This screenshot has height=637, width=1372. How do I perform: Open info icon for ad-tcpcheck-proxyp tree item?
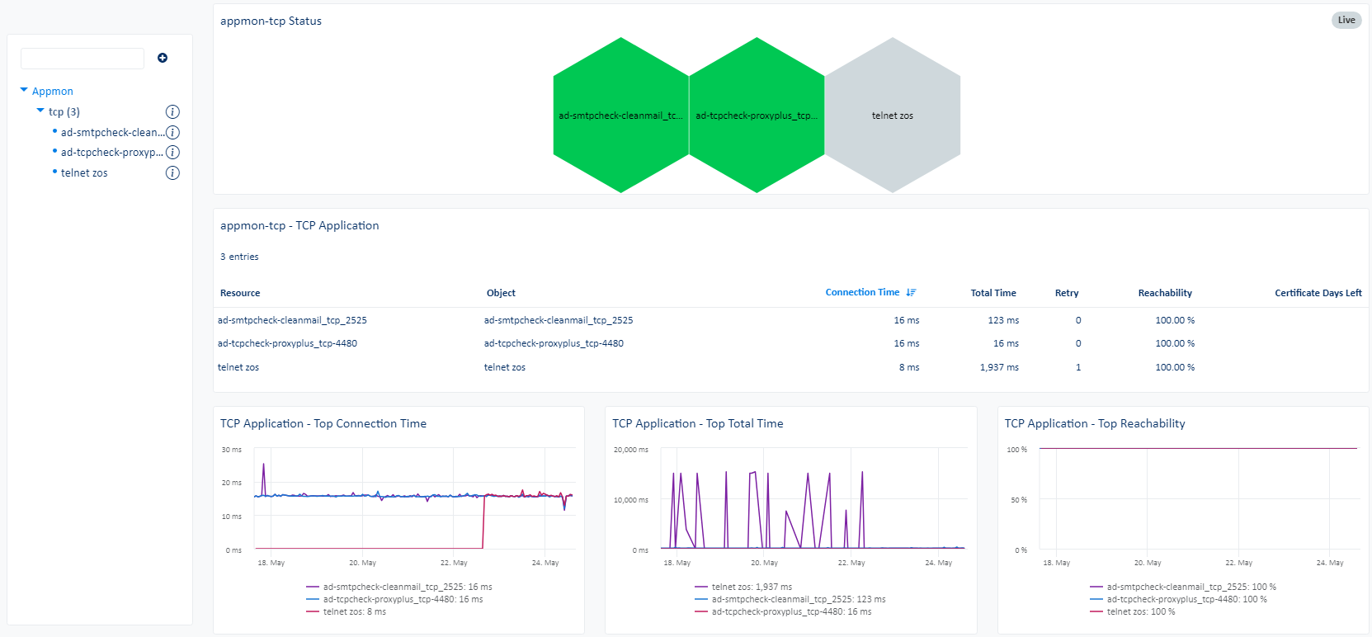(172, 153)
